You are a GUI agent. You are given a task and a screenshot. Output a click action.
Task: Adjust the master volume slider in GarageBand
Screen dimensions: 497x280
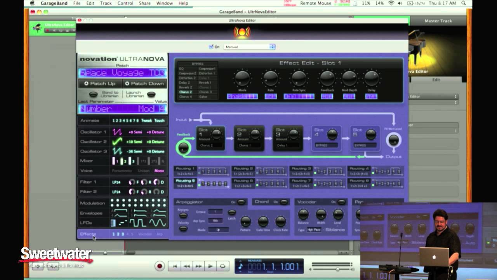tap(337, 269)
